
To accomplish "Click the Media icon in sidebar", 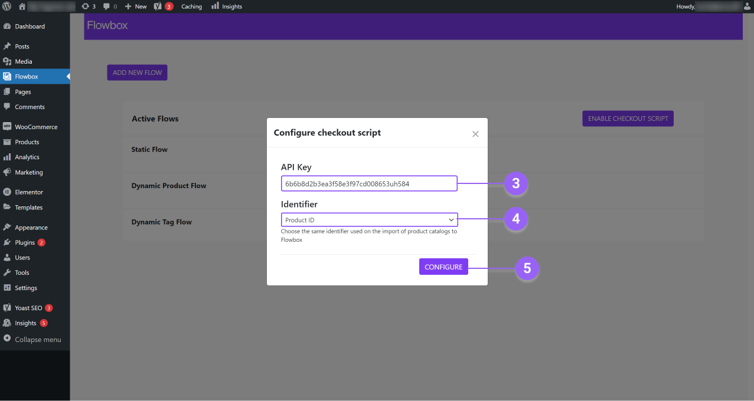I will click(x=7, y=61).
